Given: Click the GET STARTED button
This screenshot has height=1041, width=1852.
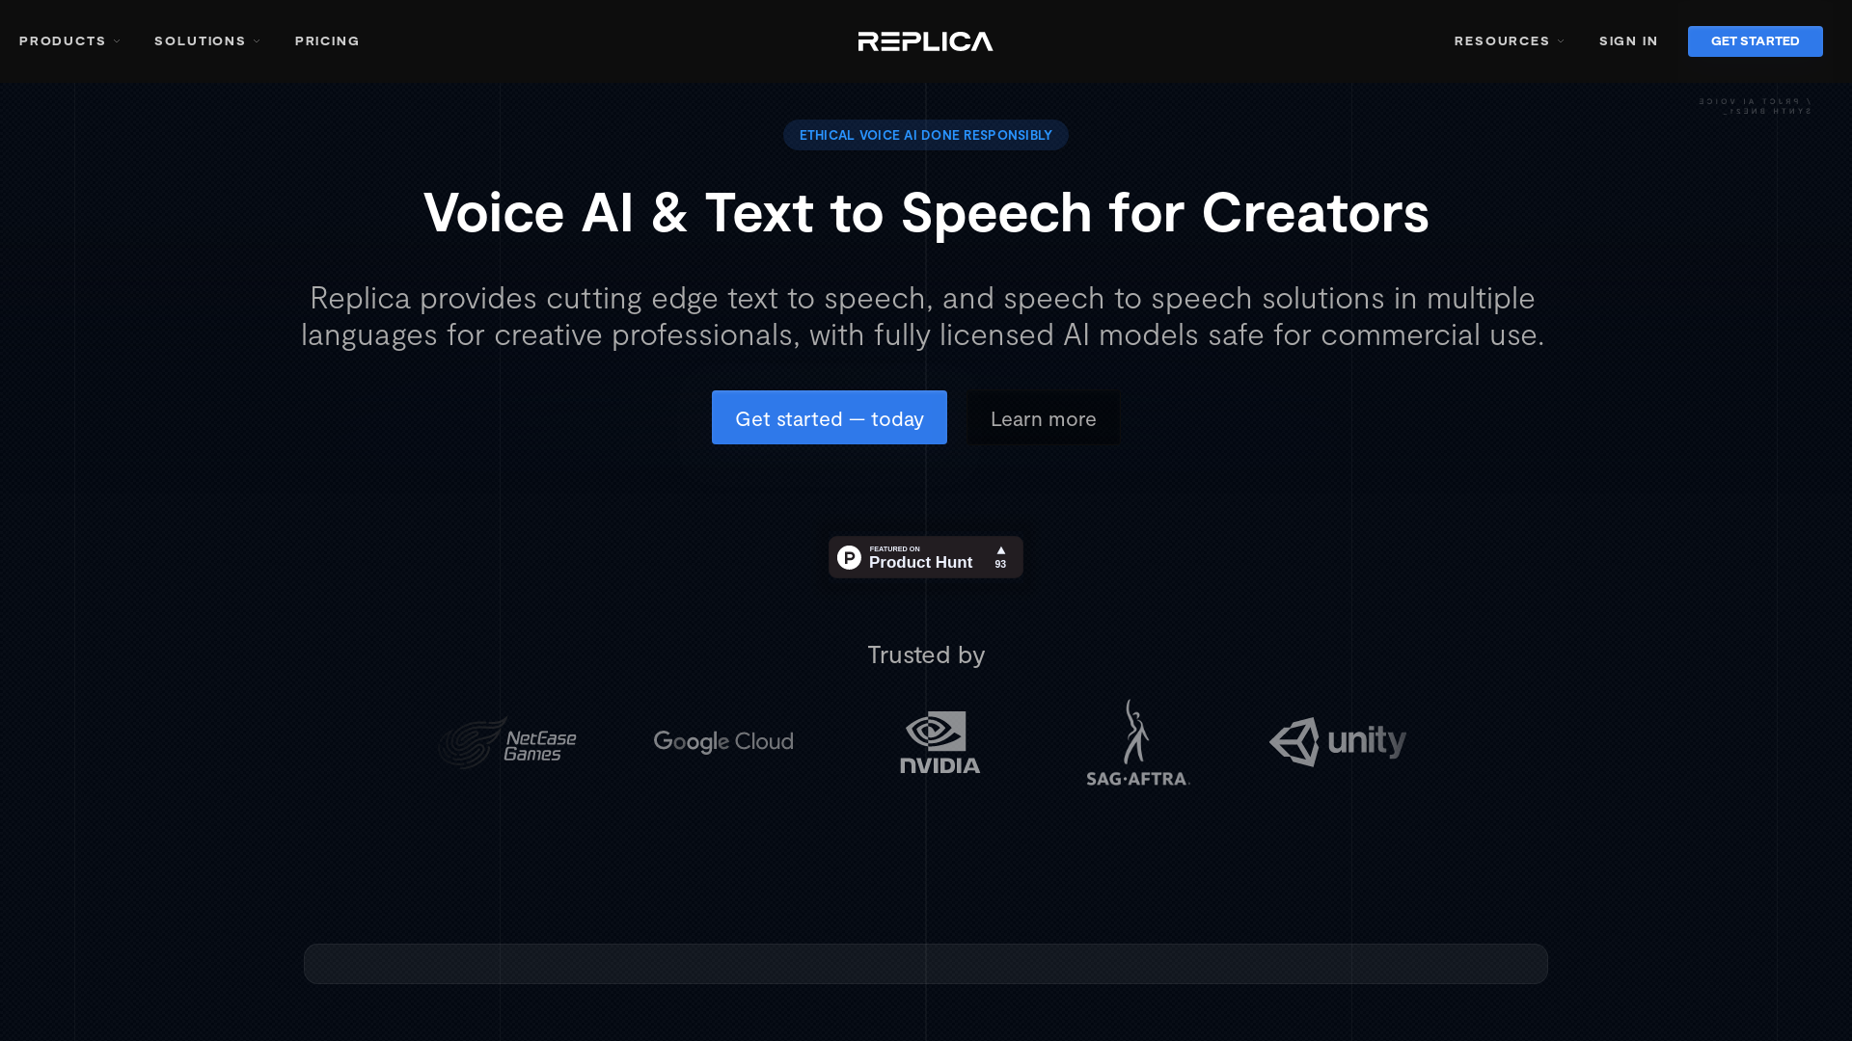Looking at the screenshot, I should coord(1754,40).
